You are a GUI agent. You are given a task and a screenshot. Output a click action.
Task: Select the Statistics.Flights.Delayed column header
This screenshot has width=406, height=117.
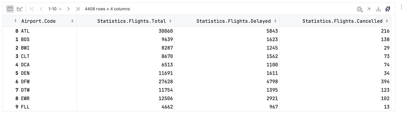point(233,21)
